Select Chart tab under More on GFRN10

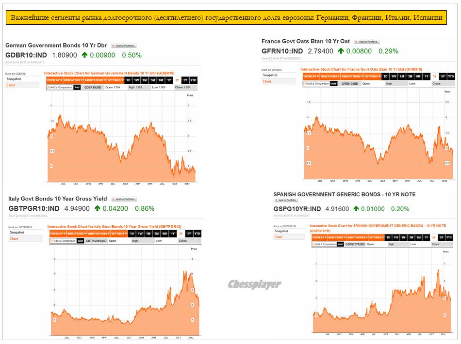click(x=267, y=81)
